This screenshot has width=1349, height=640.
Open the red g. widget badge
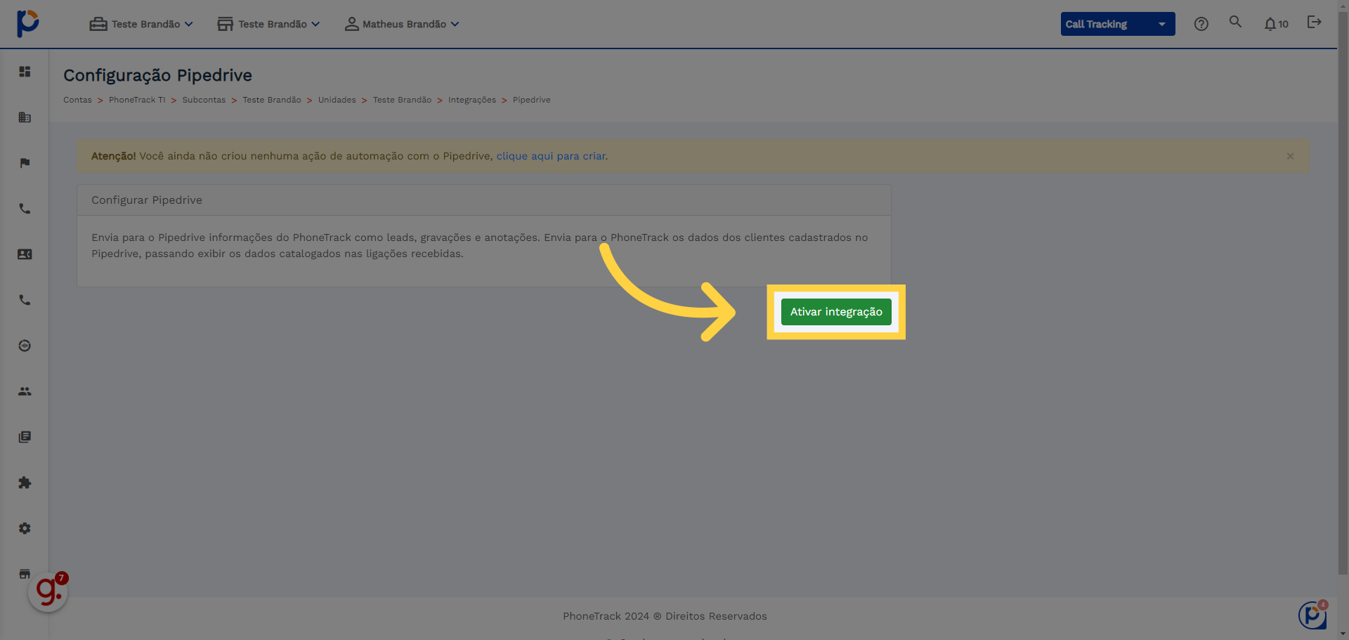pyautogui.click(x=48, y=592)
